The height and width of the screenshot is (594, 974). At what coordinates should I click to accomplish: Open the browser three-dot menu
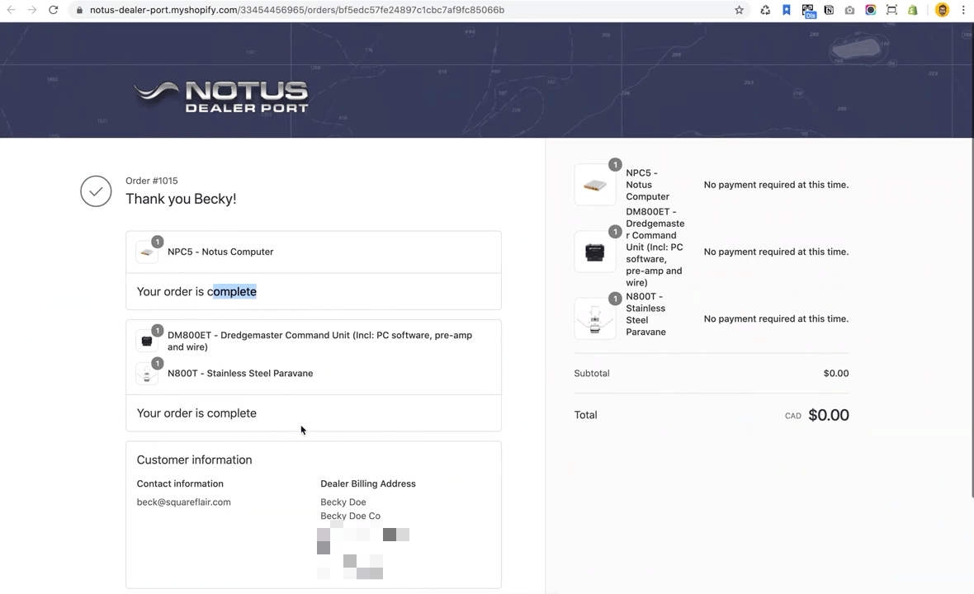pyautogui.click(x=963, y=10)
